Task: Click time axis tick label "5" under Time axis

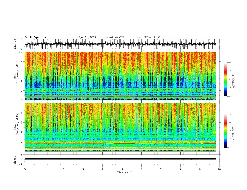Action: pos(122,169)
